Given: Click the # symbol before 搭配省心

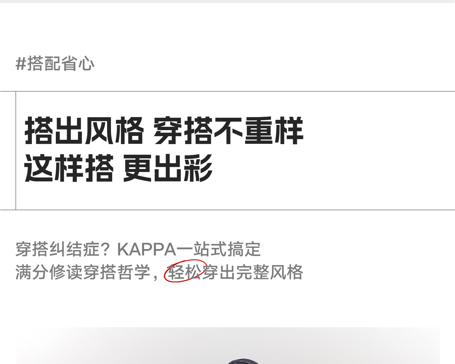Looking at the screenshot, I should 21,64.
